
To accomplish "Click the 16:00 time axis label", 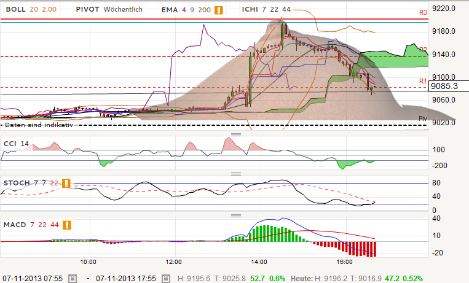I will (345, 262).
